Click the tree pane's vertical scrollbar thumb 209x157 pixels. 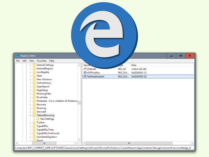pyautogui.click(x=79, y=103)
